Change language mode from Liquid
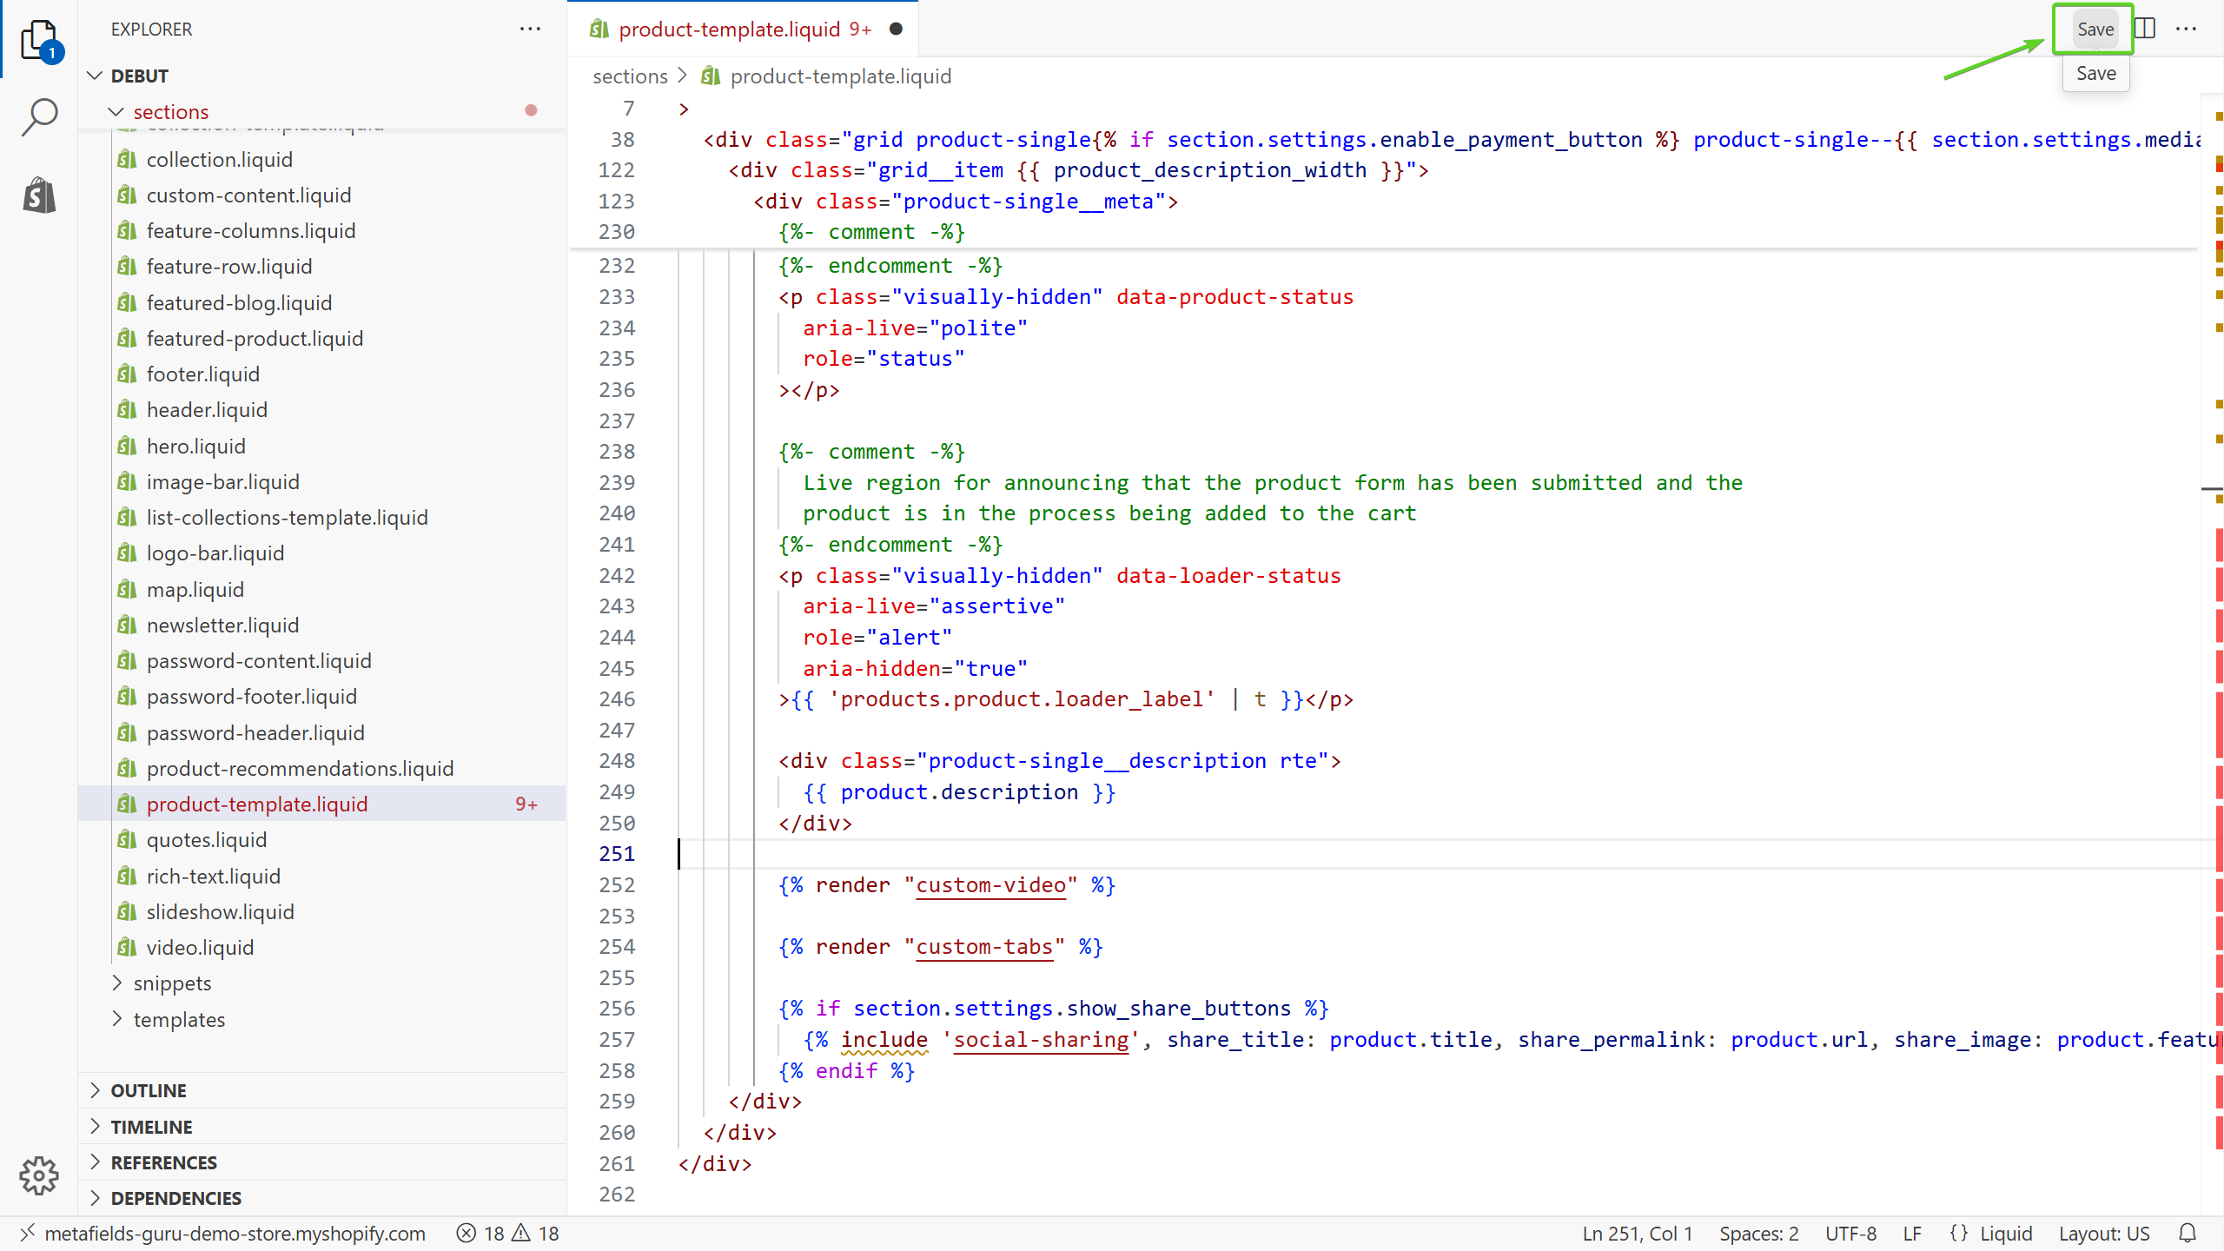Image resolution: width=2224 pixels, height=1251 pixels. click(x=2005, y=1234)
